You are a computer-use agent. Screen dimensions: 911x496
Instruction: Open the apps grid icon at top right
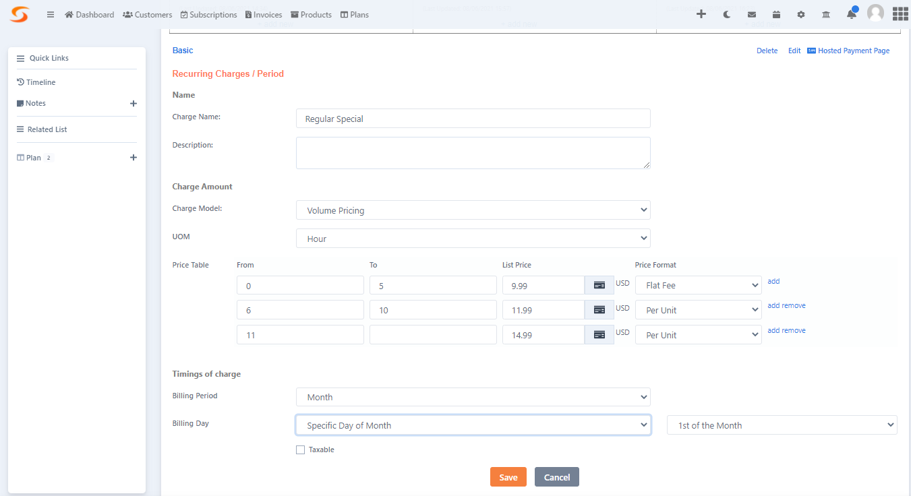click(900, 13)
